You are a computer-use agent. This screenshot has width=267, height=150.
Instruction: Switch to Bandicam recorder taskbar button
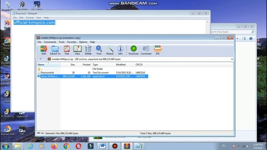115,146
